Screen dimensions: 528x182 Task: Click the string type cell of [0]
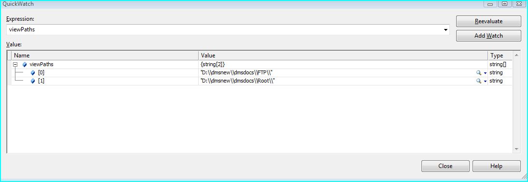pos(496,72)
